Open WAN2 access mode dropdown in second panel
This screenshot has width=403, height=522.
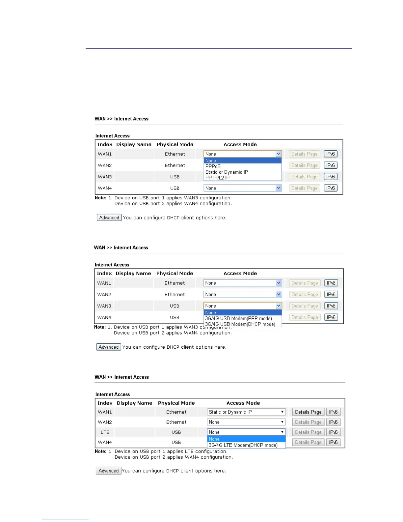pos(243,295)
